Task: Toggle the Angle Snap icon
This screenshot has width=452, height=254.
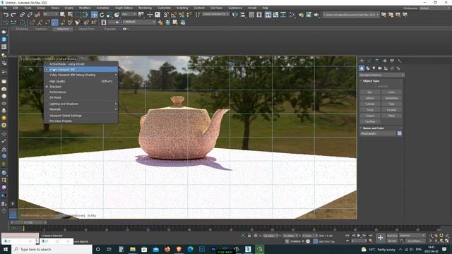Action: coord(174,15)
